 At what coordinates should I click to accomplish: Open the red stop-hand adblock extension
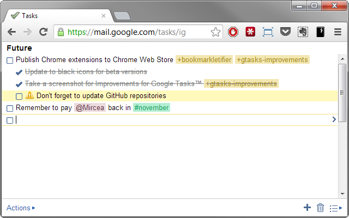[233, 32]
